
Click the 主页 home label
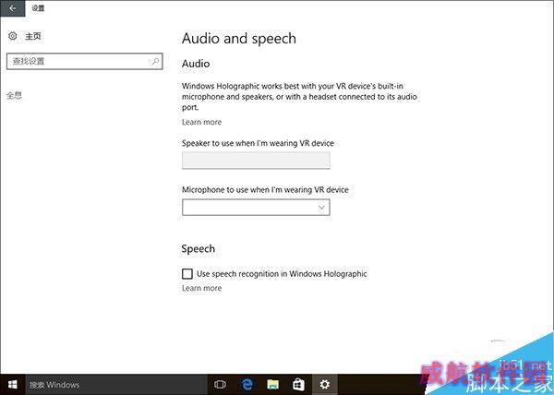33,36
